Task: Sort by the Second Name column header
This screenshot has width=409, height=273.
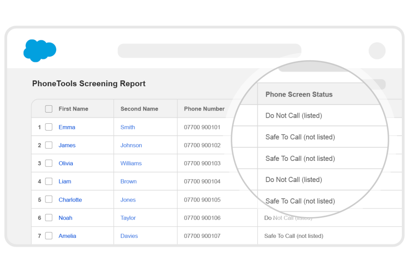Action: click(139, 109)
